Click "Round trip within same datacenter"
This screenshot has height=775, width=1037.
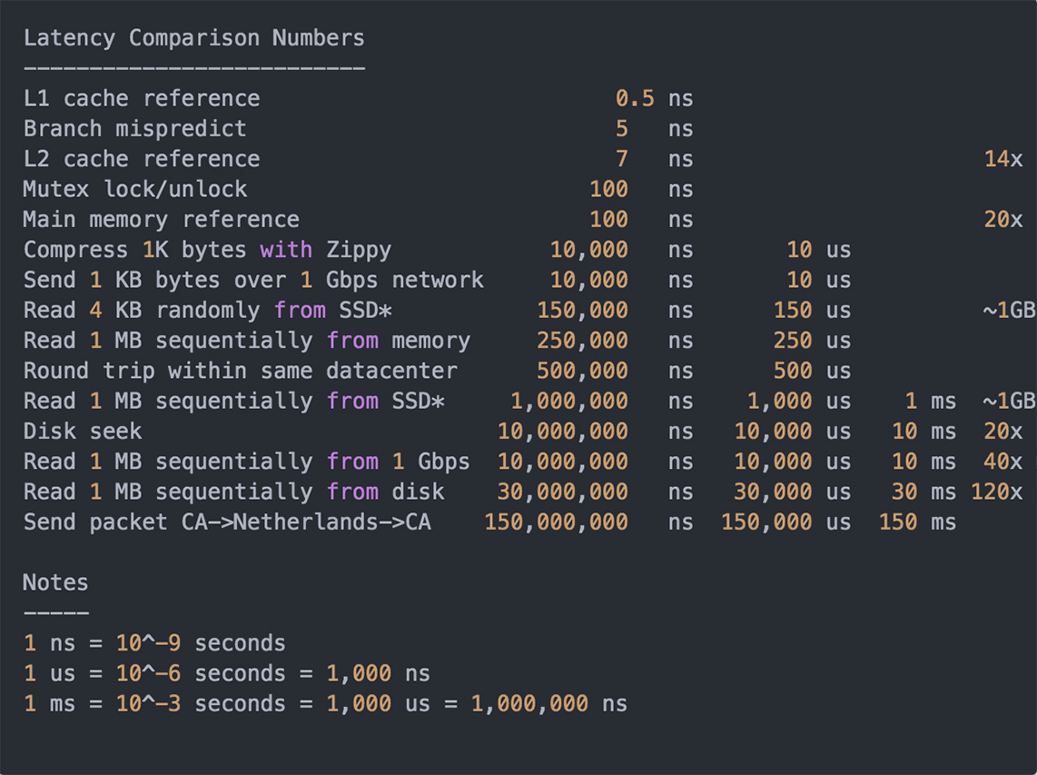241,371
